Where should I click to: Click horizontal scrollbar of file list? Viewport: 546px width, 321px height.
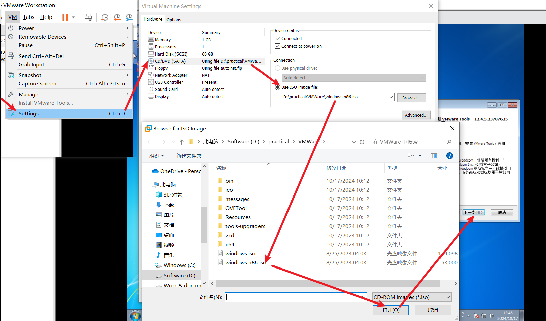click(x=328, y=284)
